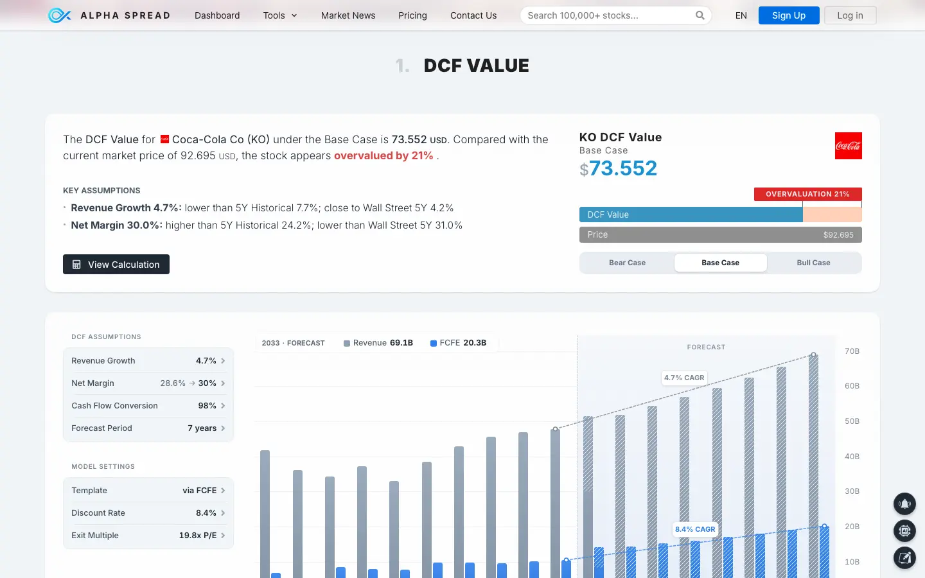
Task: Click the Coca-Cola Co (KO) name
Action: tap(221, 139)
